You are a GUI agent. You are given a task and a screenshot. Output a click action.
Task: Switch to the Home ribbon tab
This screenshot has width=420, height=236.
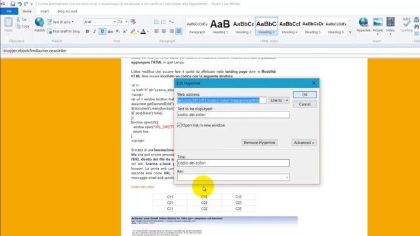(x=27, y=11)
